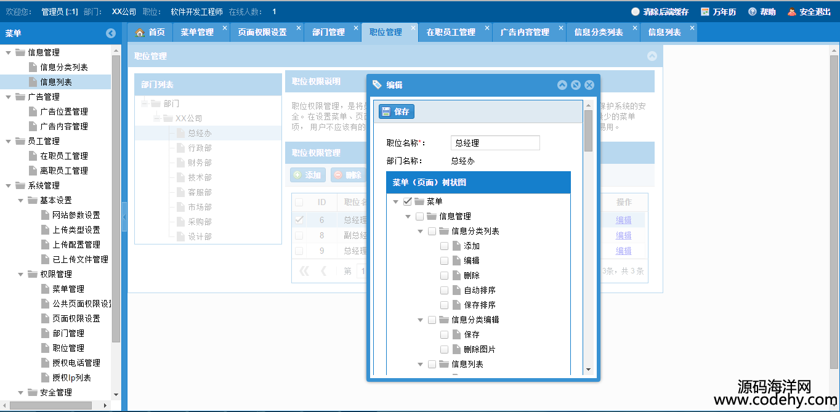The image size is (840, 412).
Task: Click the 职位名称 input field
Action: (495, 143)
